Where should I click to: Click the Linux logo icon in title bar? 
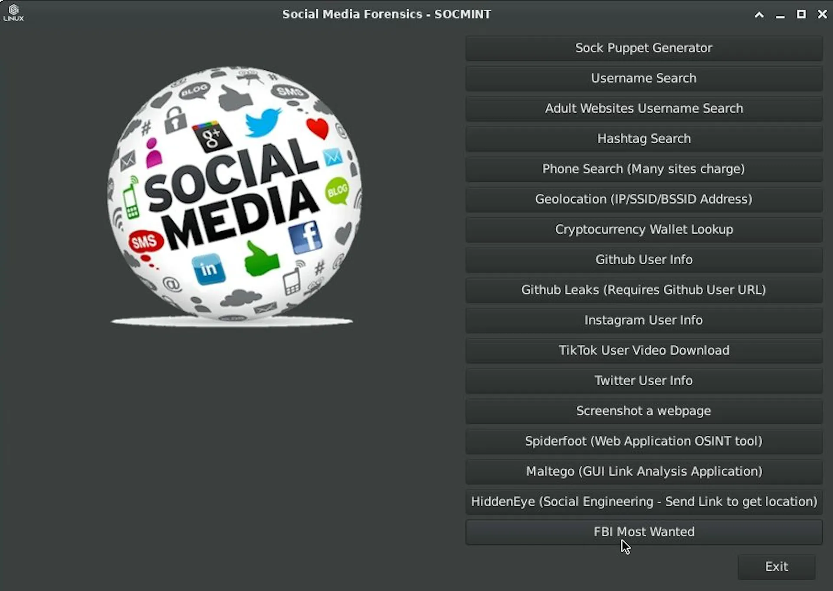coord(13,13)
